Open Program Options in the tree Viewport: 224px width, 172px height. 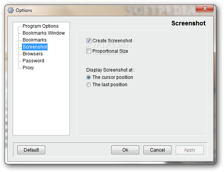pos(41,26)
